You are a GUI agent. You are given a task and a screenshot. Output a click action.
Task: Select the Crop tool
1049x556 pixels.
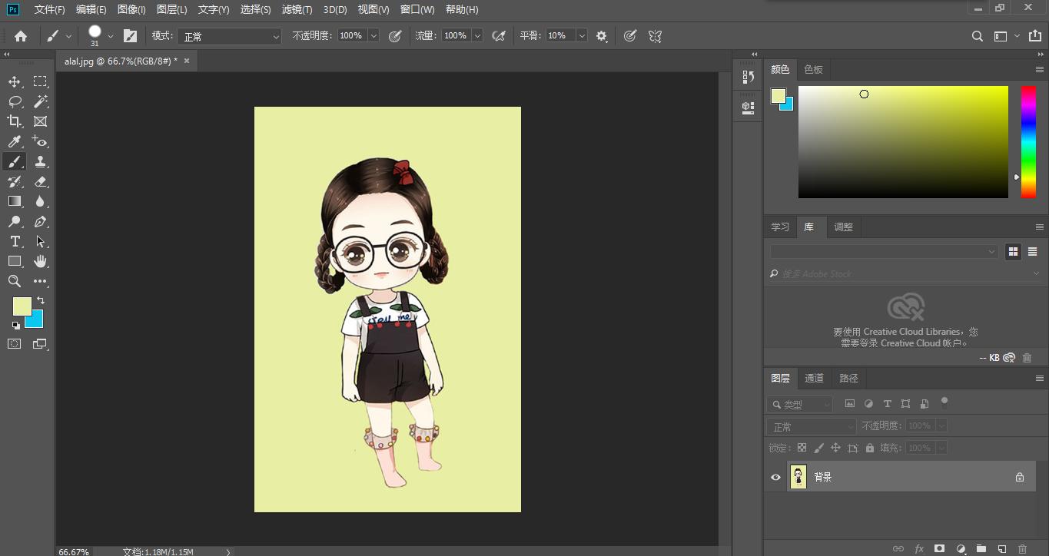point(15,121)
